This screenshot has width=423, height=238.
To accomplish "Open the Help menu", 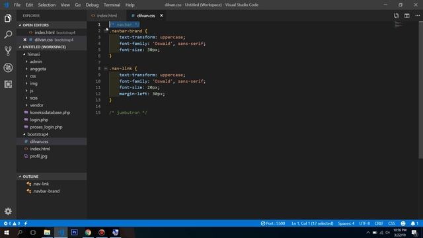I will point(130,5).
